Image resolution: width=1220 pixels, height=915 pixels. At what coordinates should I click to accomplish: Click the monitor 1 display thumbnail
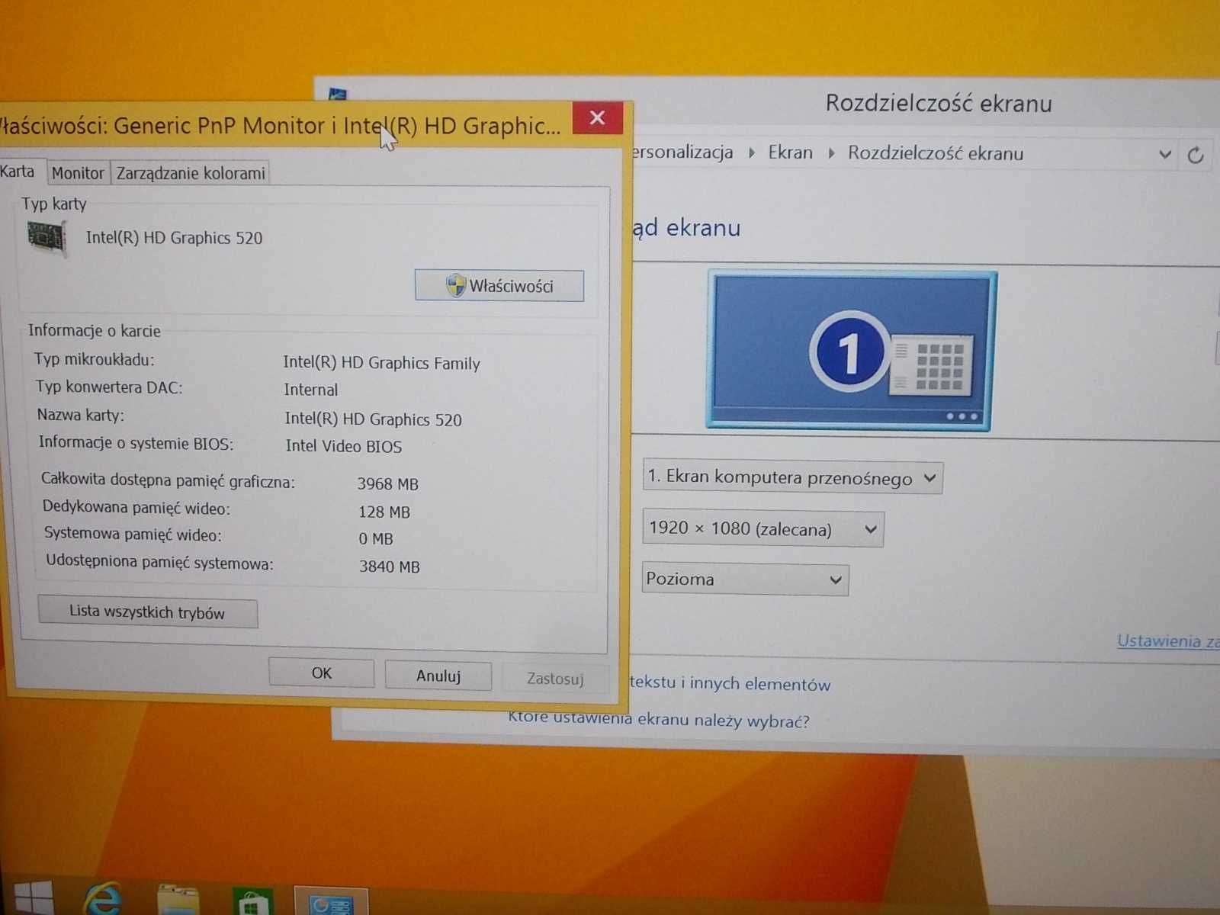(851, 350)
